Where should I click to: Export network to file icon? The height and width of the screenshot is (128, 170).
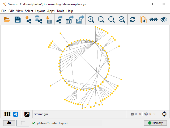tap(59, 19)
